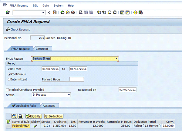
Task: Click the Save floppy disk icon
Action: (x=55, y=12)
